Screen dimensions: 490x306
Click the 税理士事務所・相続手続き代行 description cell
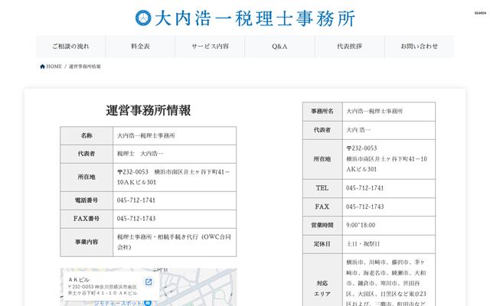(x=175, y=243)
